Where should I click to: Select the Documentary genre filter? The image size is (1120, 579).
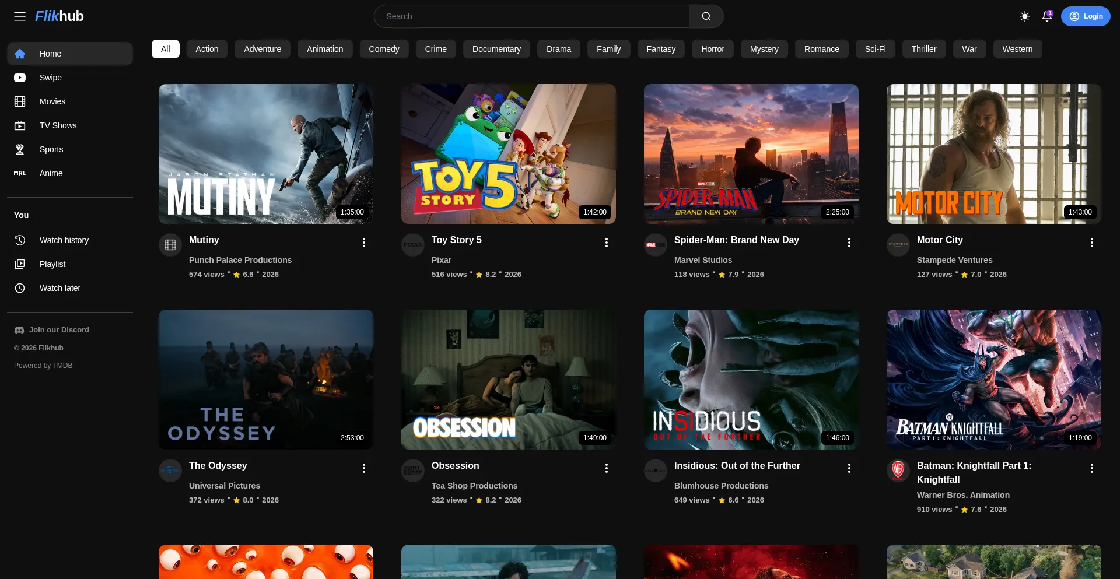[x=496, y=49]
